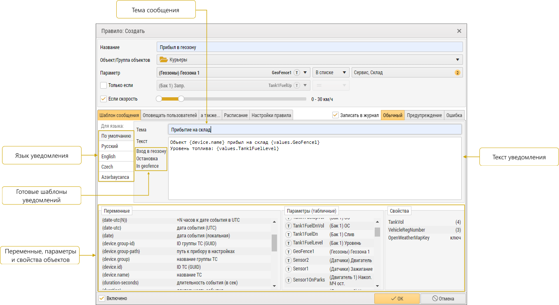Select Русский language
Viewport: 559px width, 305px height.
click(116, 146)
